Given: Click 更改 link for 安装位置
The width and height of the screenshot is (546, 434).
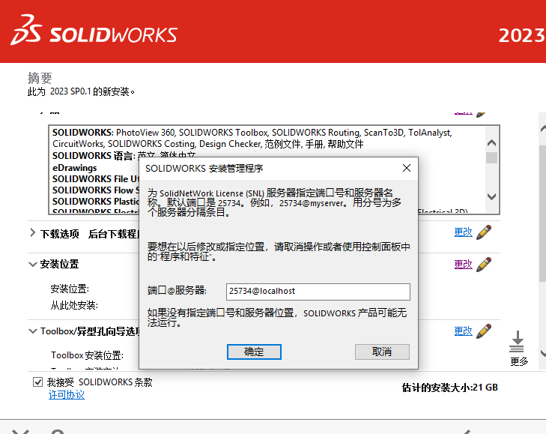Looking at the screenshot, I should click(x=463, y=265).
